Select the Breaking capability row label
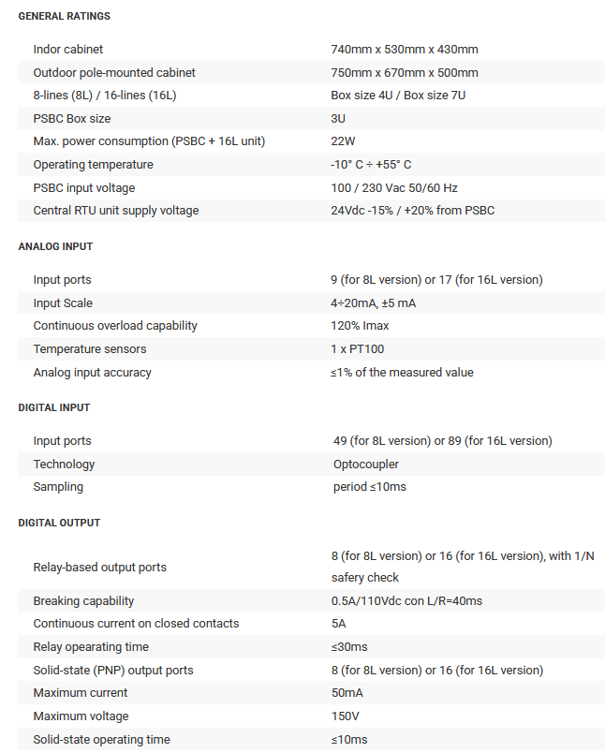605x753 pixels. pyautogui.click(x=83, y=600)
